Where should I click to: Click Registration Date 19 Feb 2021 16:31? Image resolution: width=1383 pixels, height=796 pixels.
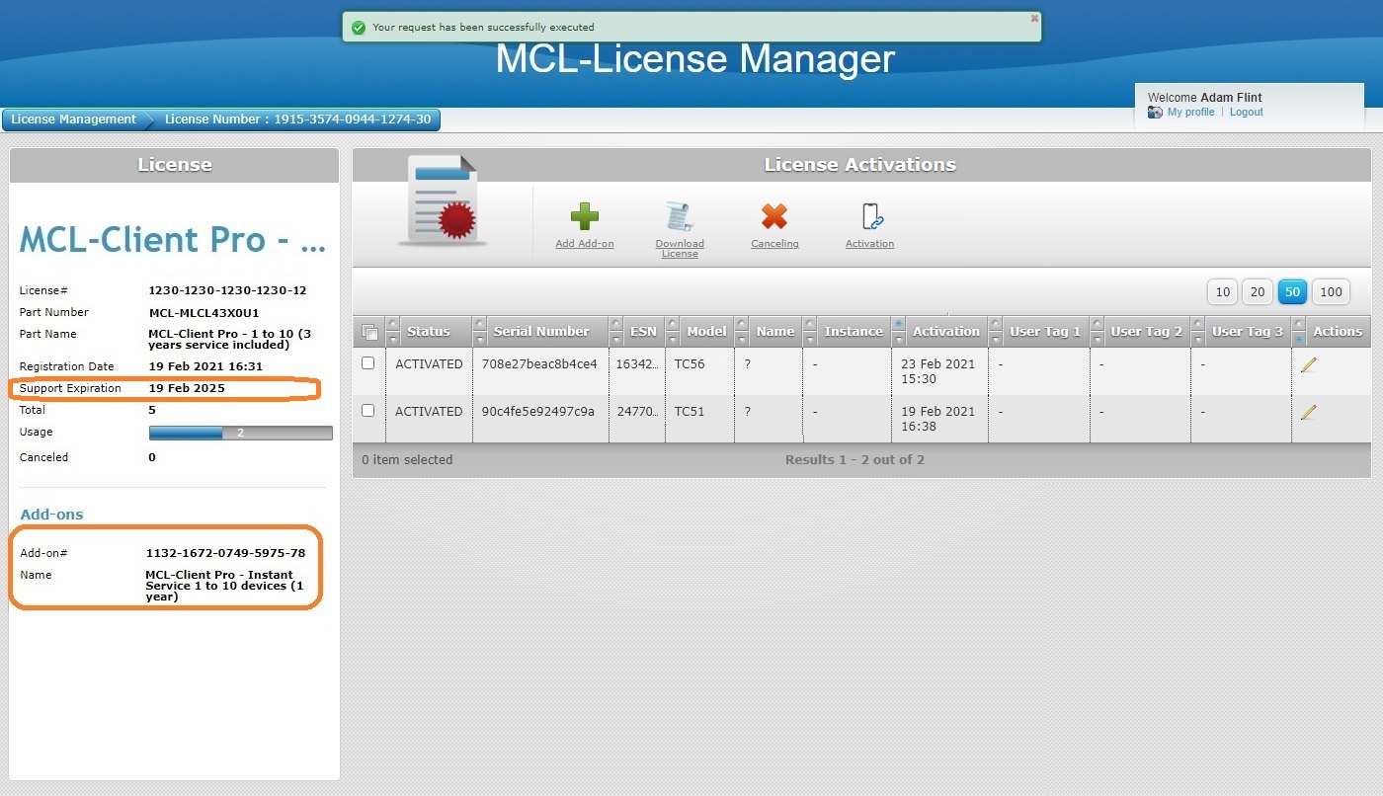point(206,366)
